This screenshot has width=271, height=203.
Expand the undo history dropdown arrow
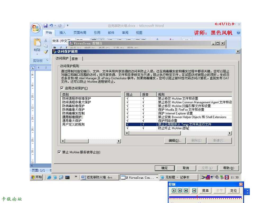[55, 26]
